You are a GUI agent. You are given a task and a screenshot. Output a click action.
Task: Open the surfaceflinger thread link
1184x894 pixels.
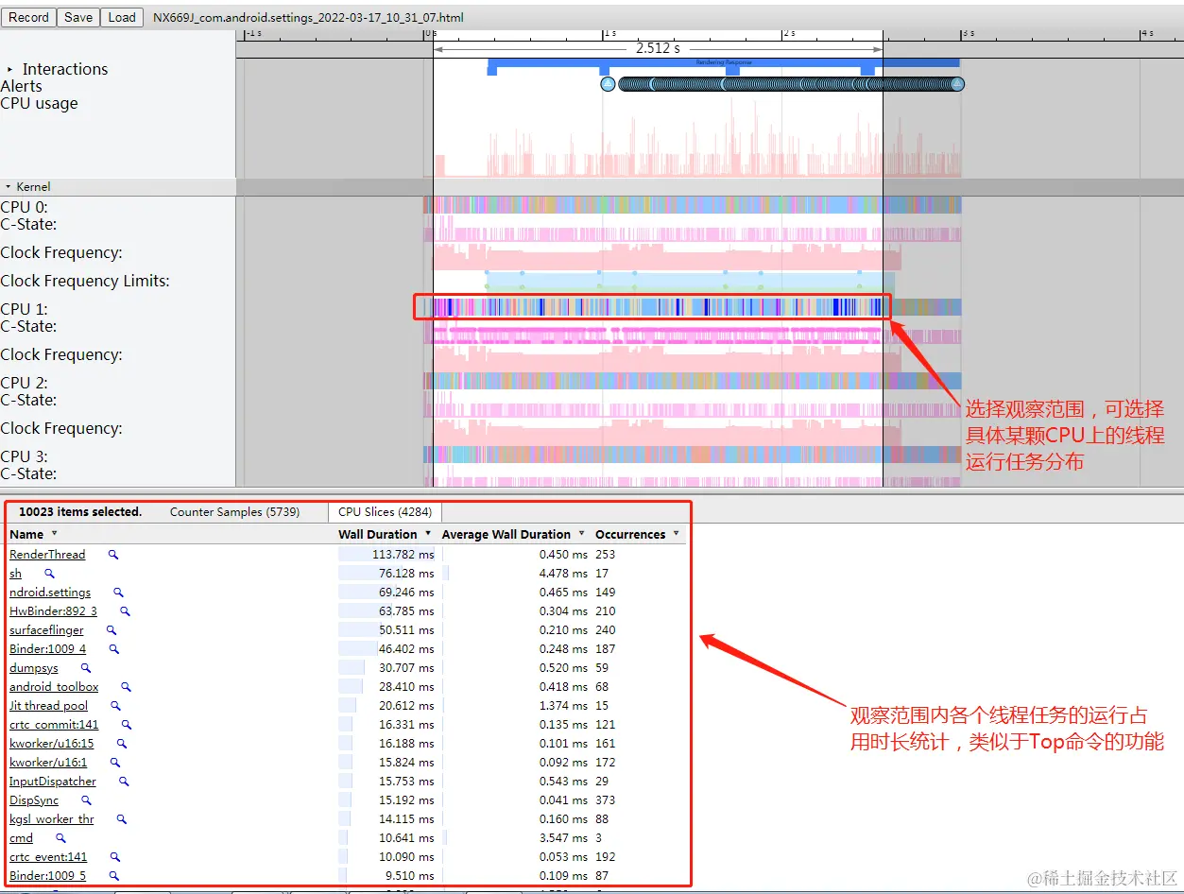46,630
